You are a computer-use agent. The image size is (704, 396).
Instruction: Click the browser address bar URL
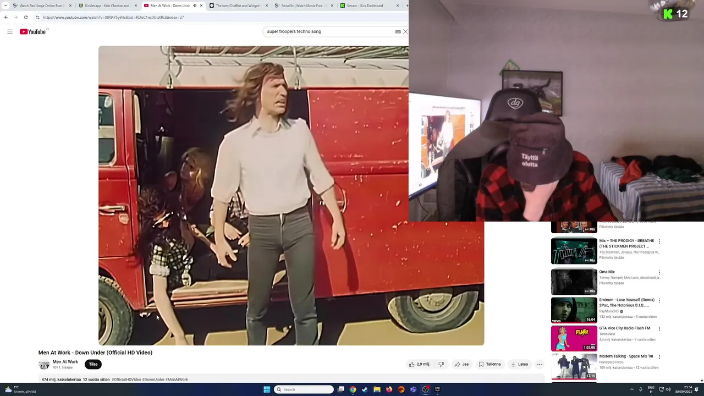click(113, 17)
